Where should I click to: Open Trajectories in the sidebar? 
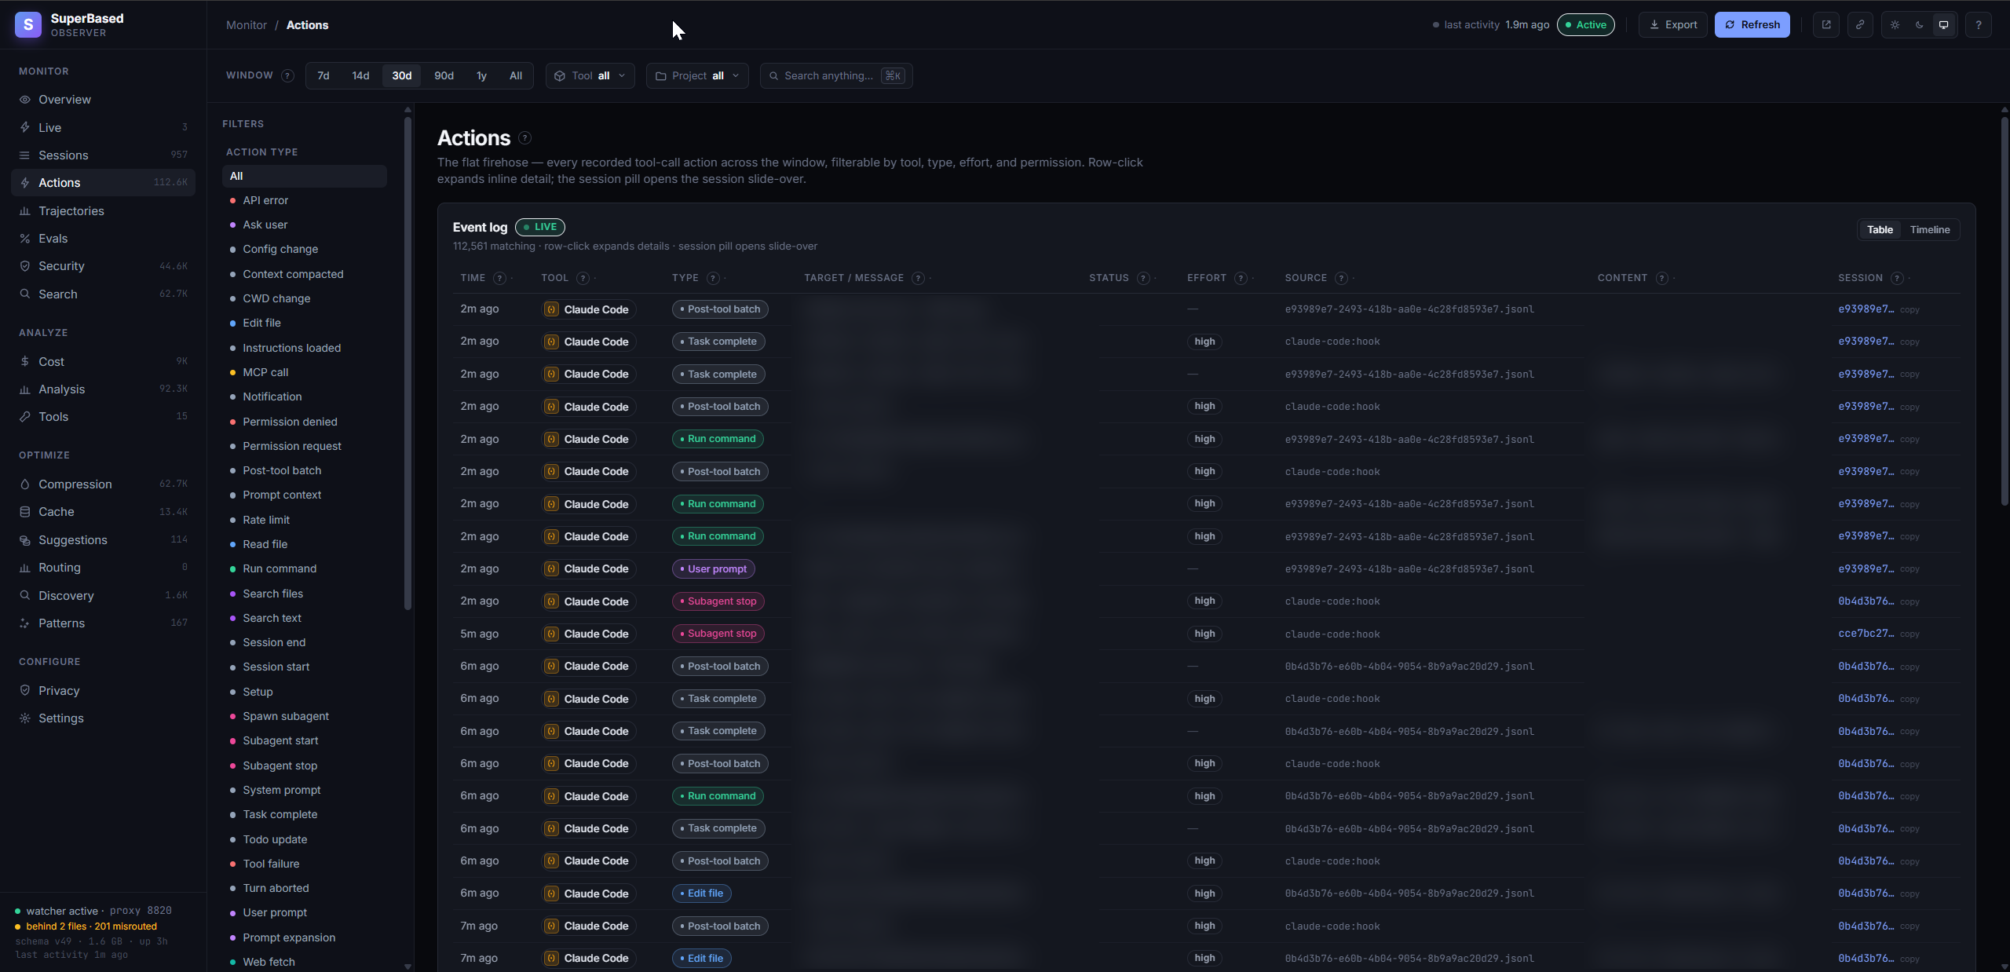click(103, 211)
